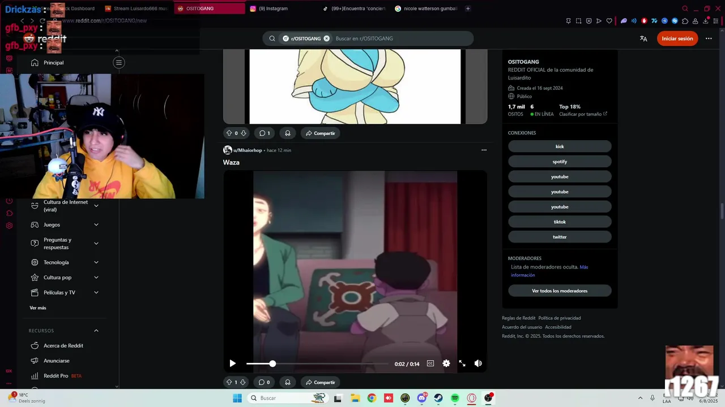
Task: Open u/Mhaiorhop profile link
Action: (x=248, y=150)
